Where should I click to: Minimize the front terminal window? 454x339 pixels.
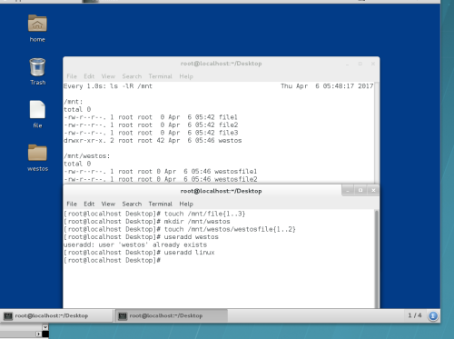[x=348, y=190]
